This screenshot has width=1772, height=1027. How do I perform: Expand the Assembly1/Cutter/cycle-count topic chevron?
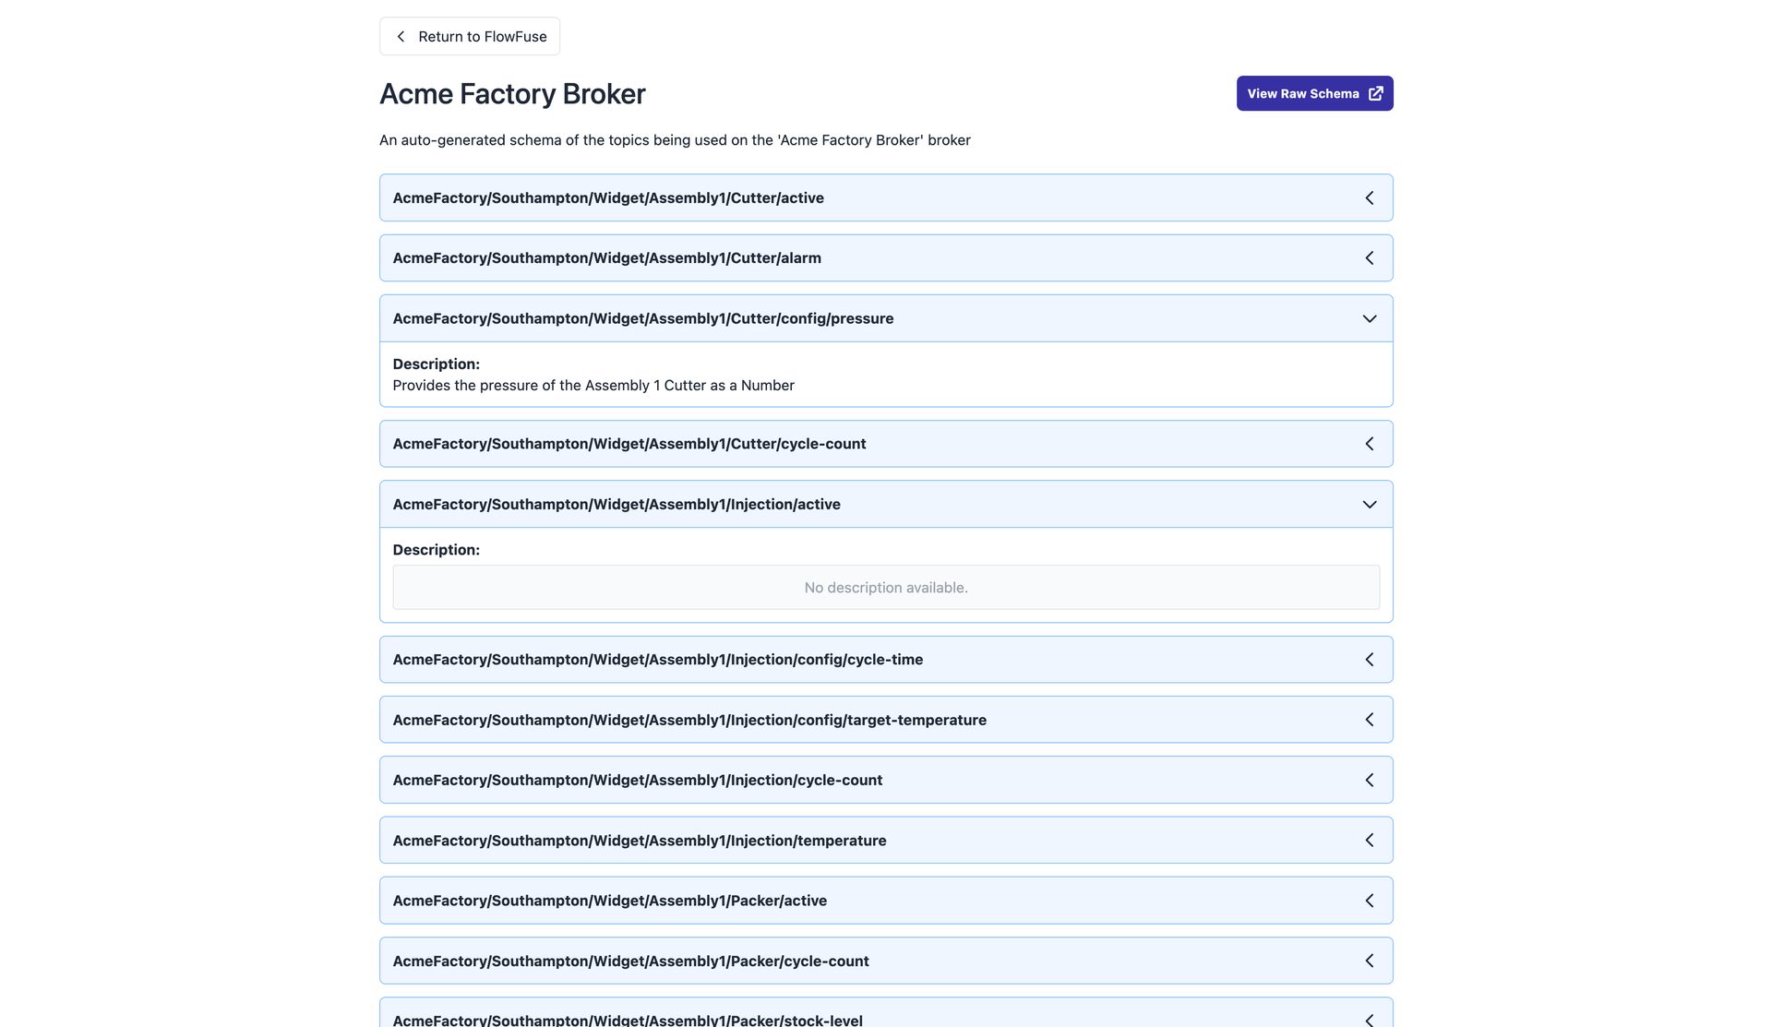1369,443
